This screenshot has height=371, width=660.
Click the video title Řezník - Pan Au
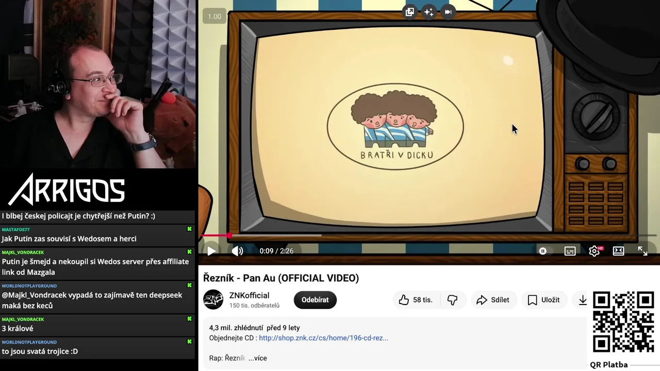281,278
